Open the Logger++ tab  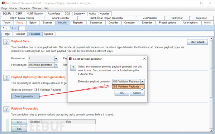[x=79, y=14]
